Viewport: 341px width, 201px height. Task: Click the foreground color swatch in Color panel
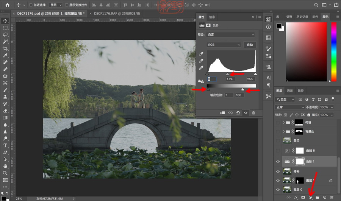coord(278,26)
